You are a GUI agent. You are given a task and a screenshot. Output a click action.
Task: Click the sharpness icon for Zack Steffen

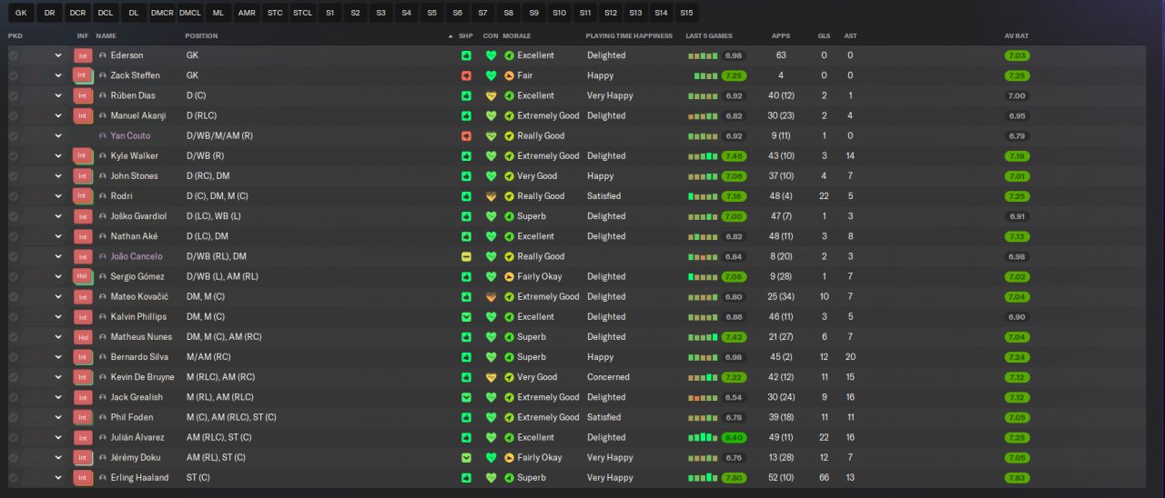[x=466, y=75]
